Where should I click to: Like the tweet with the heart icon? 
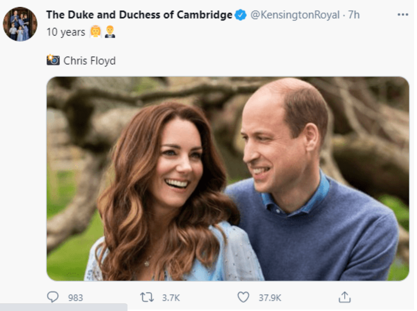[x=243, y=297]
